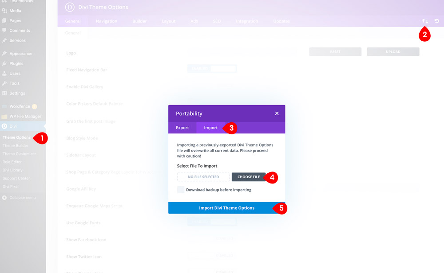Click the Users icon in sidebar

pyautogui.click(x=4, y=74)
